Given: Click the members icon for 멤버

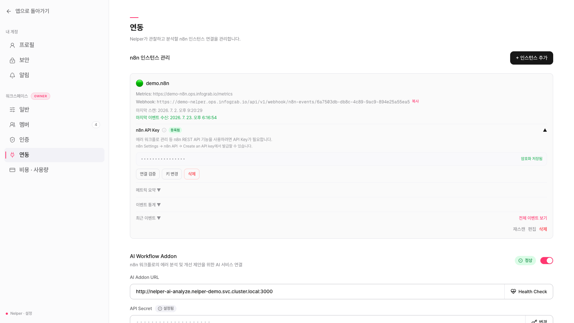Looking at the screenshot, I should pos(12,125).
